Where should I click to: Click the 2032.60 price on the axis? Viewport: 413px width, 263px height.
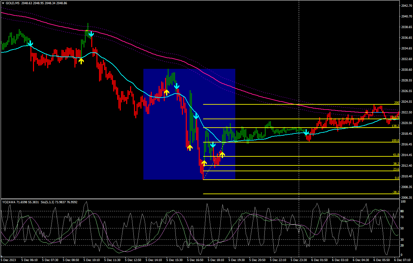406,59
